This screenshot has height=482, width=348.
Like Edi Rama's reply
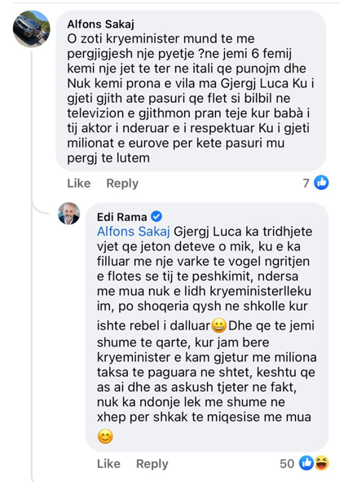click(x=108, y=463)
